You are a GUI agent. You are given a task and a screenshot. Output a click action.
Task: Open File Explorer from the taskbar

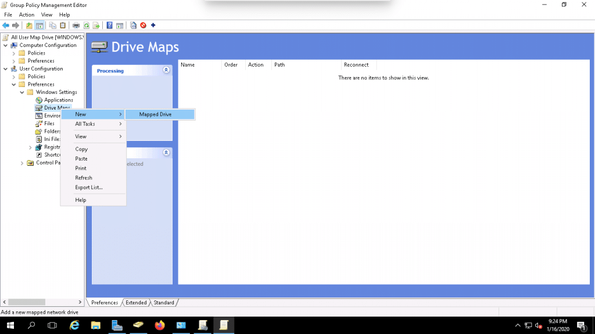point(96,325)
